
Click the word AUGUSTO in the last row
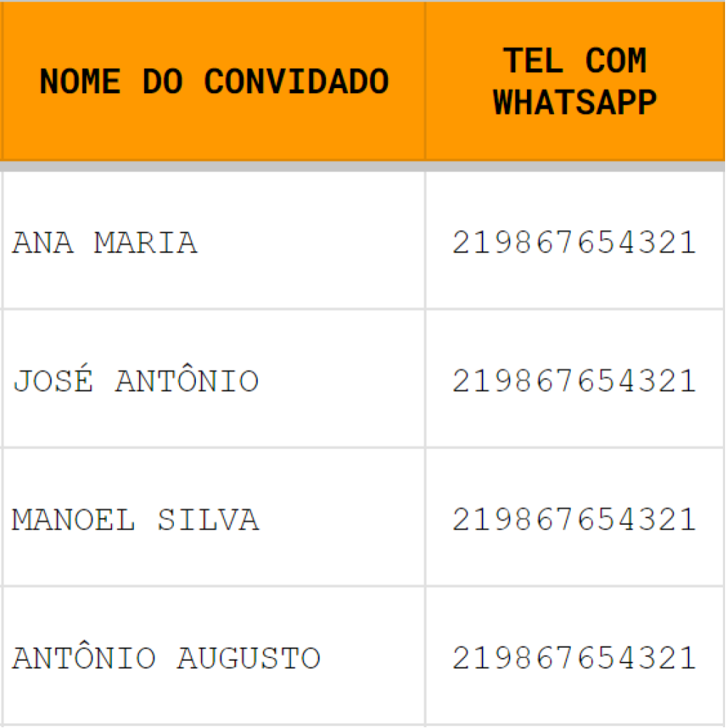coord(249,658)
